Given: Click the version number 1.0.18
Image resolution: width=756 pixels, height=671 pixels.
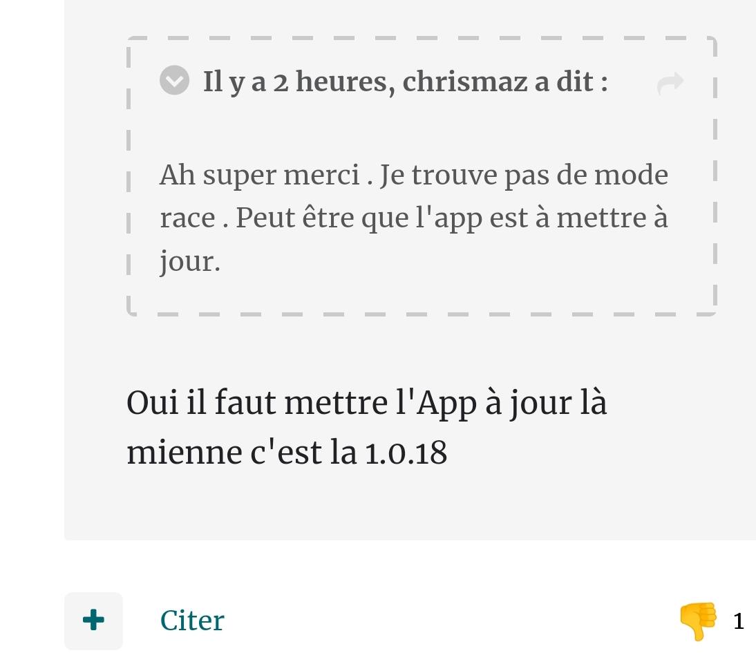Looking at the screenshot, I should [x=406, y=453].
